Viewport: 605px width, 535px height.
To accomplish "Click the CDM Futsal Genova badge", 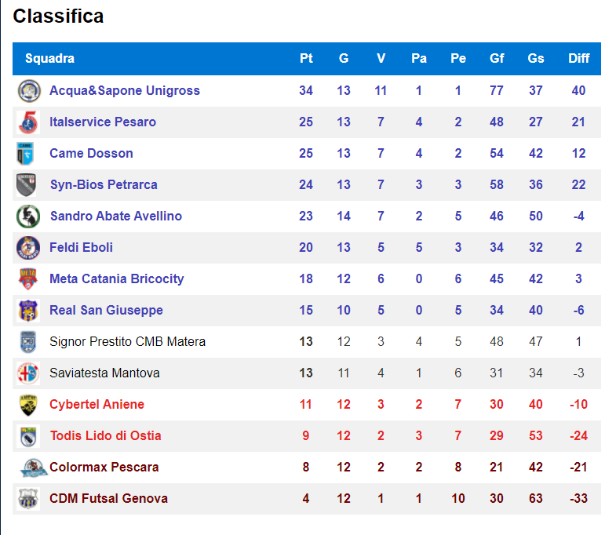I will pyautogui.click(x=28, y=499).
